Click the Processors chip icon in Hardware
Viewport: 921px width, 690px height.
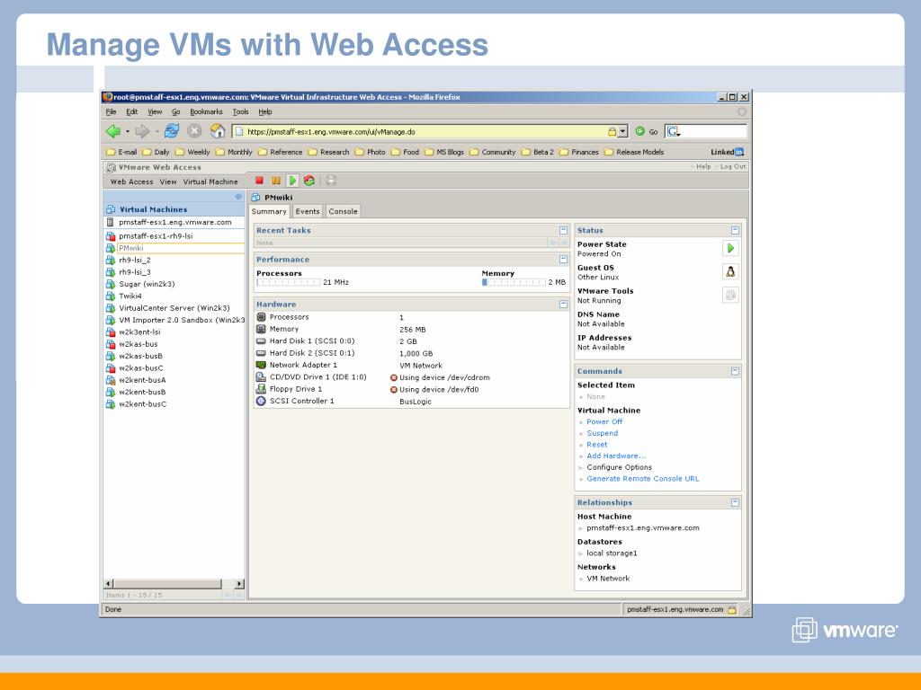(262, 317)
